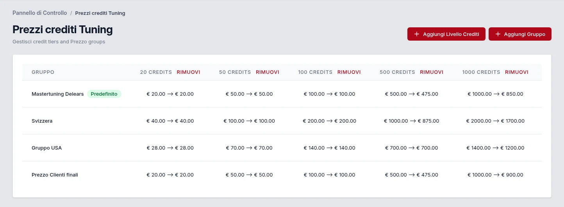Image resolution: width=564 pixels, height=207 pixels.
Task: Click the € 2000.00 → € 1700.00 cell
Action: click(495, 121)
